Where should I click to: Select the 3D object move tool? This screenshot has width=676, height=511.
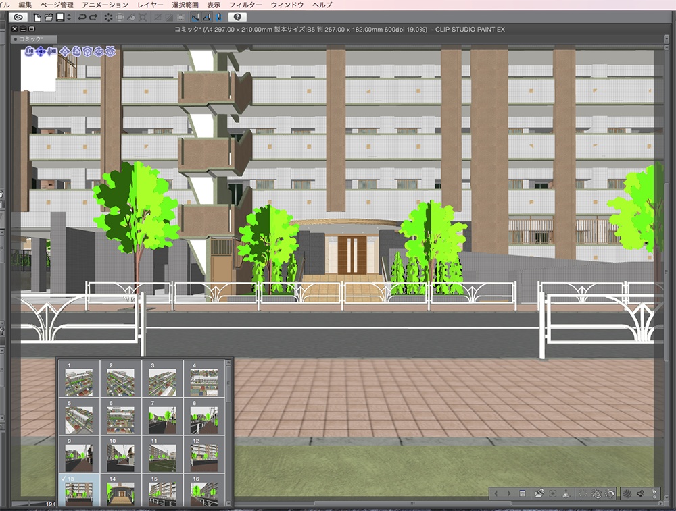pos(65,52)
